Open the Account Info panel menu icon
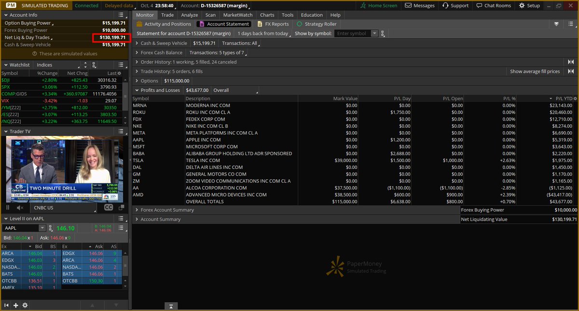The width and height of the screenshot is (579, 311). point(120,15)
